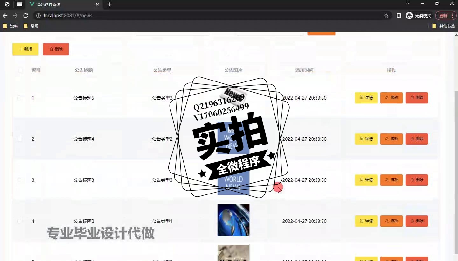This screenshot has height=261, width=458.
Task: Open the 资料 bookmarks folder
Action: [x=10, y=26]
